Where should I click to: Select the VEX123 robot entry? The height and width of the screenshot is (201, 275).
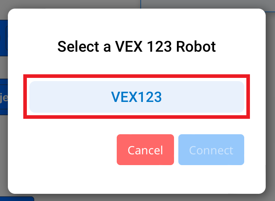(x=136, y=97)
